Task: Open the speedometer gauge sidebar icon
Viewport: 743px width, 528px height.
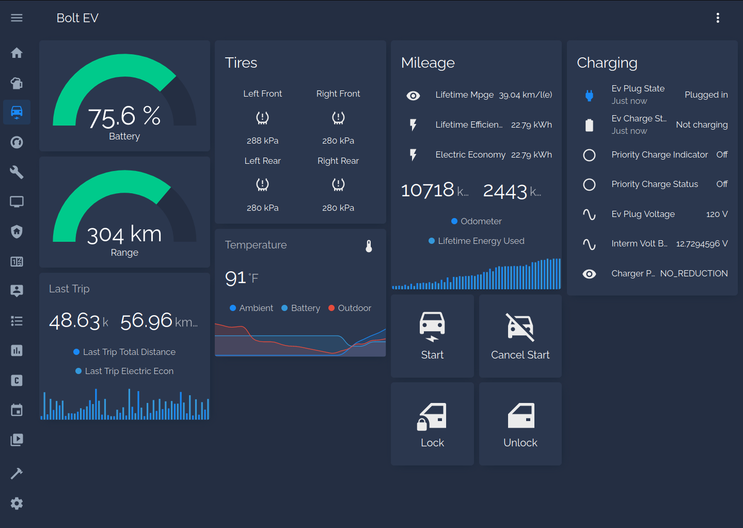Action: pyautogui.click(x=17, y=142)
